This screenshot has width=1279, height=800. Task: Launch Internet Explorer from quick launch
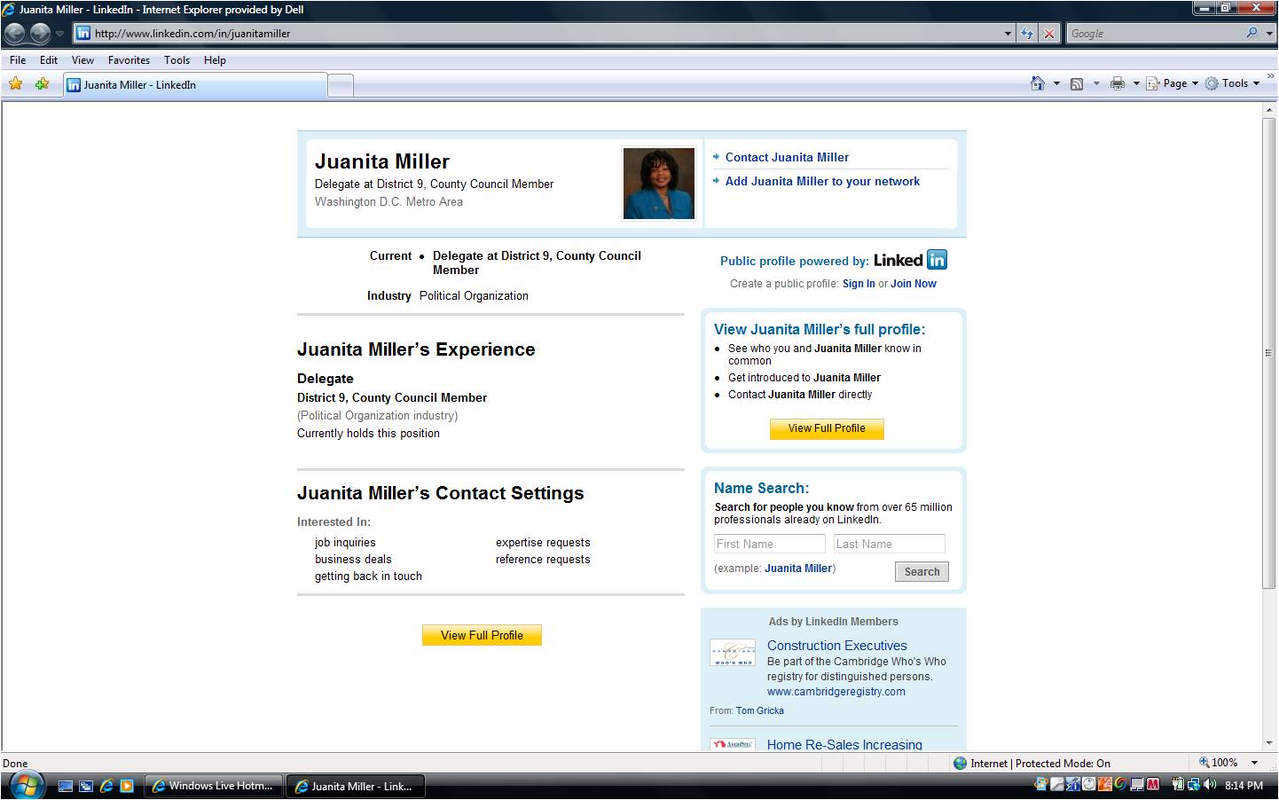(106, 786)
